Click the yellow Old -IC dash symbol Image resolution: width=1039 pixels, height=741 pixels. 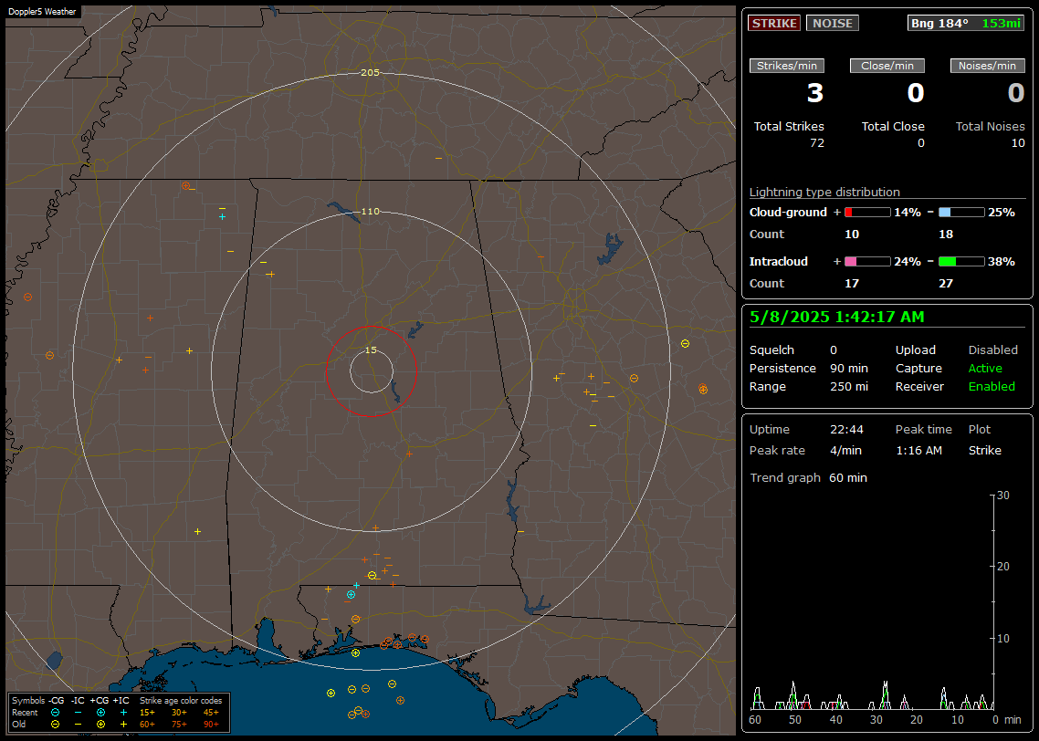[x=79, y=725]
